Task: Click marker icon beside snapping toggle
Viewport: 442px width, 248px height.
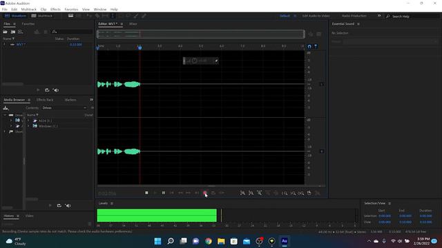Action: (316, 46)
